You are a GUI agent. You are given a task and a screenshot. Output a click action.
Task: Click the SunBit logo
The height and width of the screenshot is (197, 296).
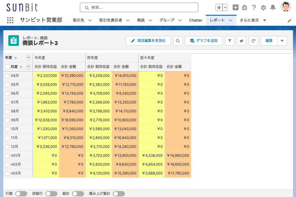click(22, 8)
